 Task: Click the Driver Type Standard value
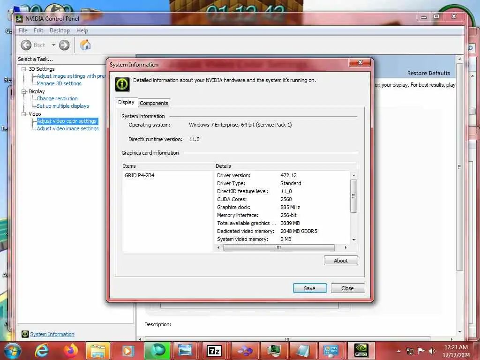point(291,183)
